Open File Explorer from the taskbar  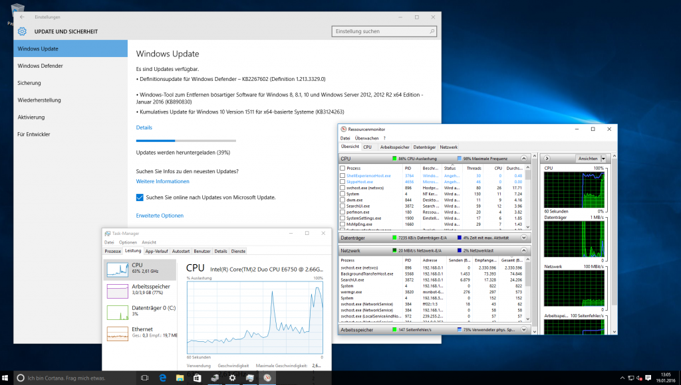180,378
